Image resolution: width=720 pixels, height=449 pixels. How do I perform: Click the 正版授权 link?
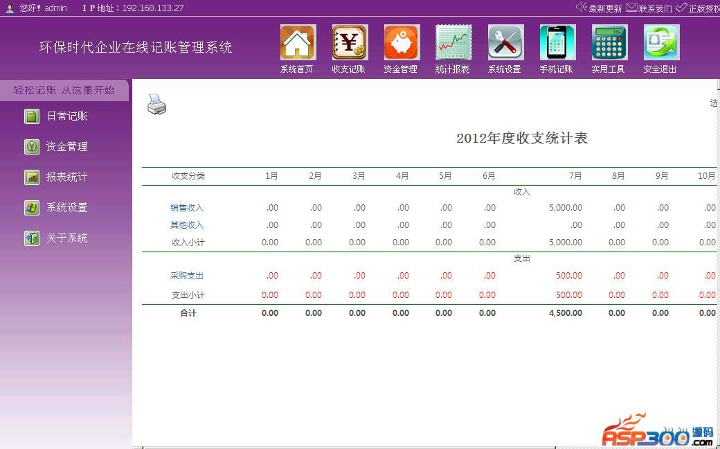pos(704,8)
